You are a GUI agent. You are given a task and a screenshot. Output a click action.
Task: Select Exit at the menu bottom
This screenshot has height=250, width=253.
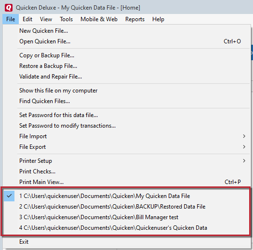coord(126,242)
